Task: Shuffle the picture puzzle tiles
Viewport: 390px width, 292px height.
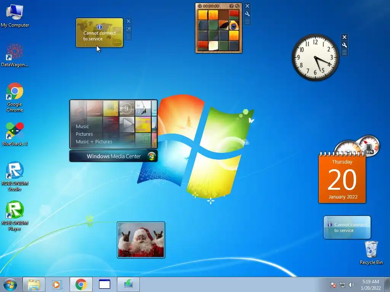Action: [237, 6]
